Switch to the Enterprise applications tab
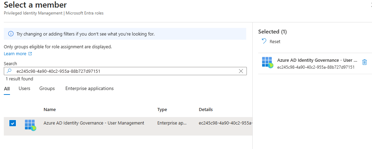 point(90,88)
